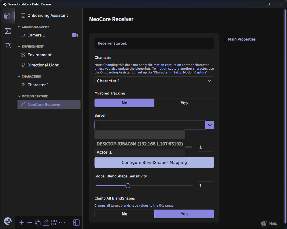Set Clamp All BlendShapes to No
287x229 pixels.
click(x=124, y=214)
